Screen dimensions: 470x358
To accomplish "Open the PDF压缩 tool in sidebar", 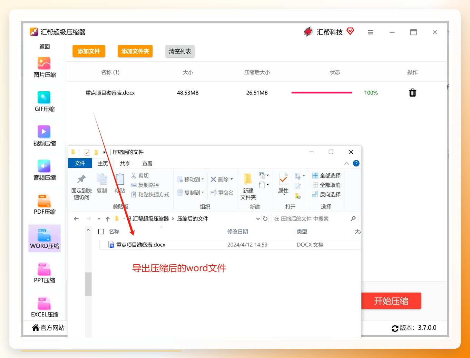I will coord(44,204).
